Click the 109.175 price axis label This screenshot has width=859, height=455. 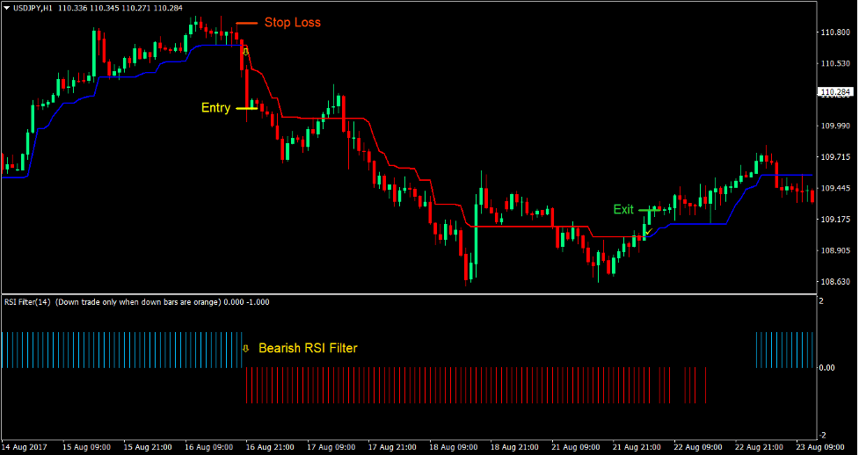tap(836, 220)
